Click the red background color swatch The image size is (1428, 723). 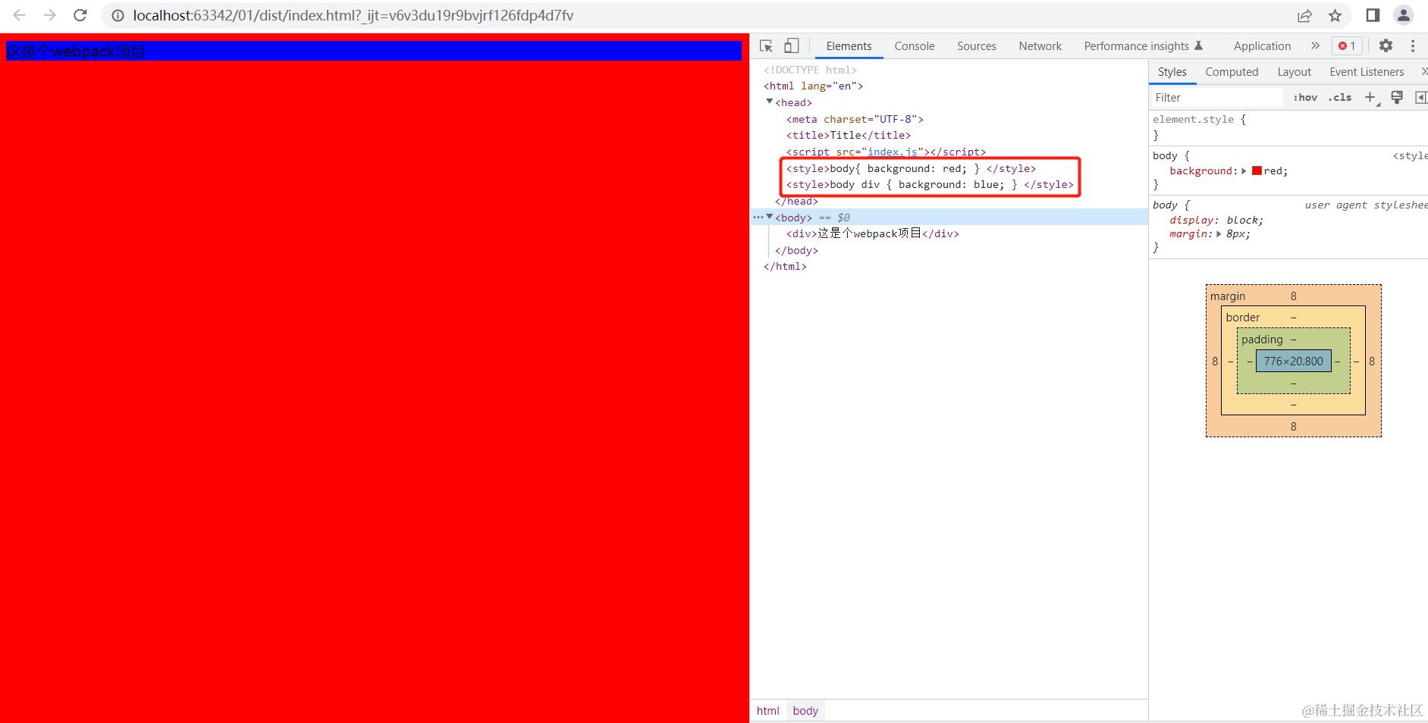[x=1257, y=171]
